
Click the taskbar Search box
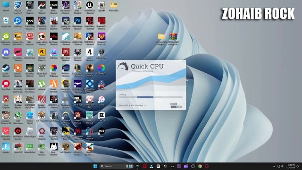click(117, 166)
